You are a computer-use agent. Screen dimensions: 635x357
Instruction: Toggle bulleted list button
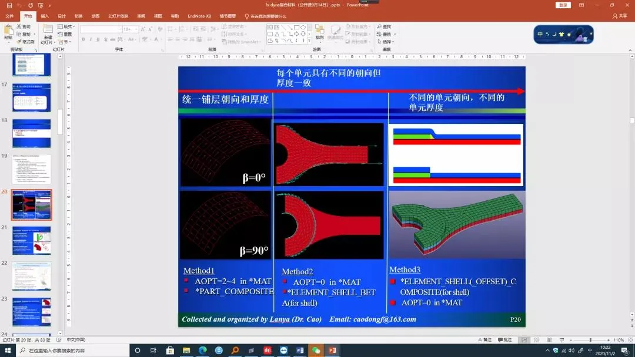pos(171,29)
